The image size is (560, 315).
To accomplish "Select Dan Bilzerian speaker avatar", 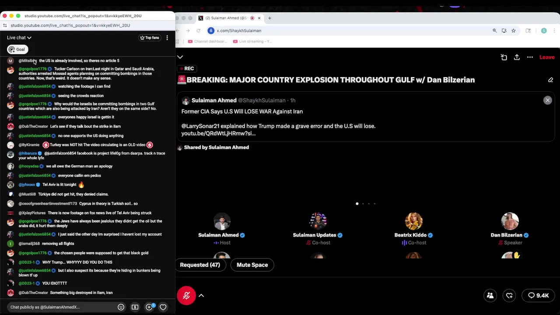I will [x=510, y=221].
